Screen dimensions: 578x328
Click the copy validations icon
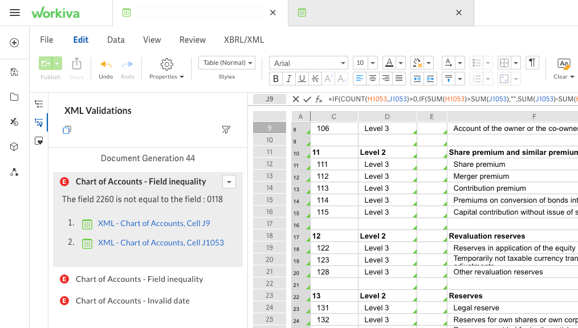click(67, 130)
